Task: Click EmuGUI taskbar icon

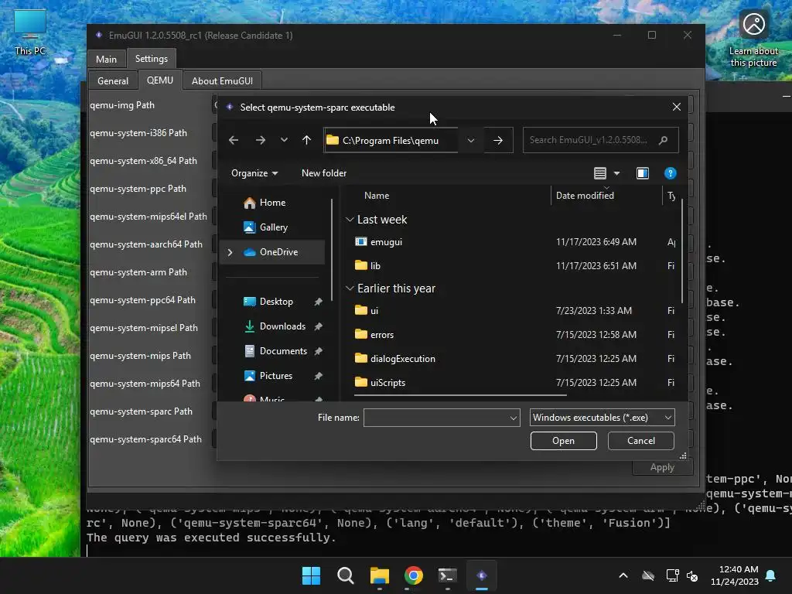Action: tap(482, 575)
